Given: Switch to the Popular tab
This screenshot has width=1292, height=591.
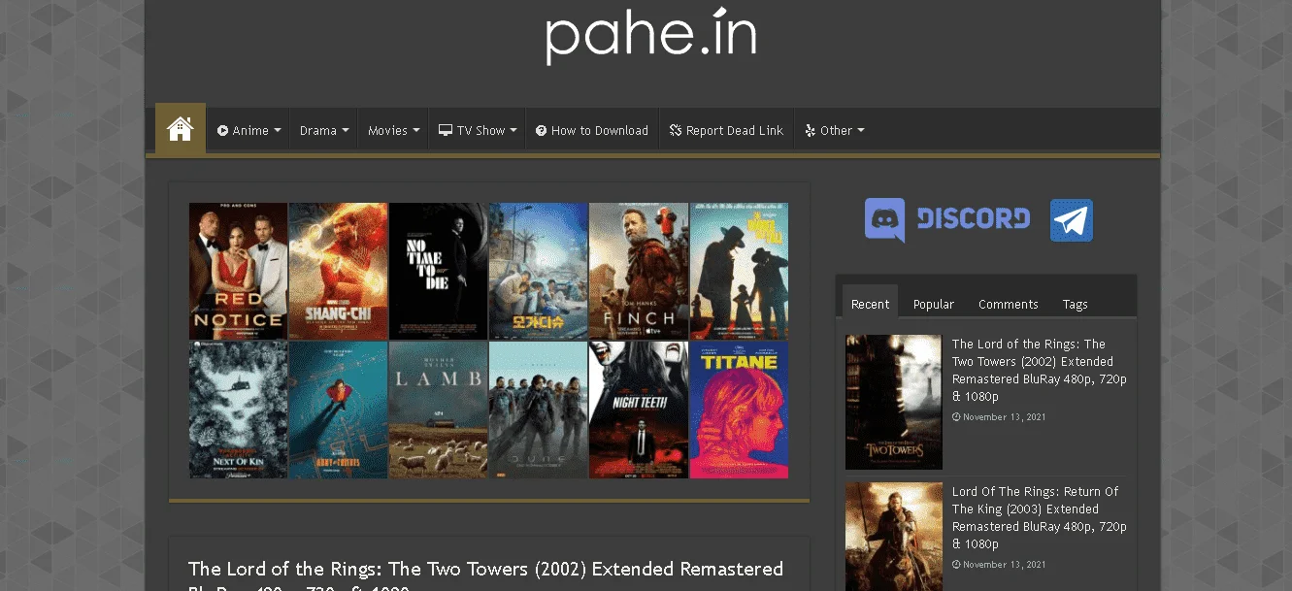Looking at the screenshot, I should point(934,304).
